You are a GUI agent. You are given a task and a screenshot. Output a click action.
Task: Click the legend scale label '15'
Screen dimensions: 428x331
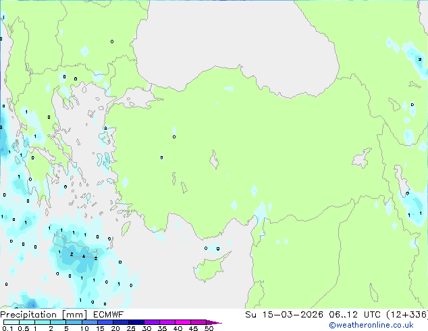[100, 328]
